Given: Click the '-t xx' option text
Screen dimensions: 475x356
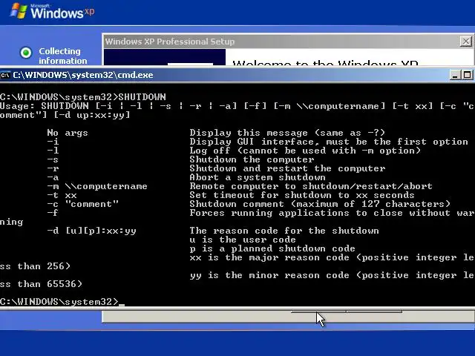Looking at the screenshot, I should [62, 195].
